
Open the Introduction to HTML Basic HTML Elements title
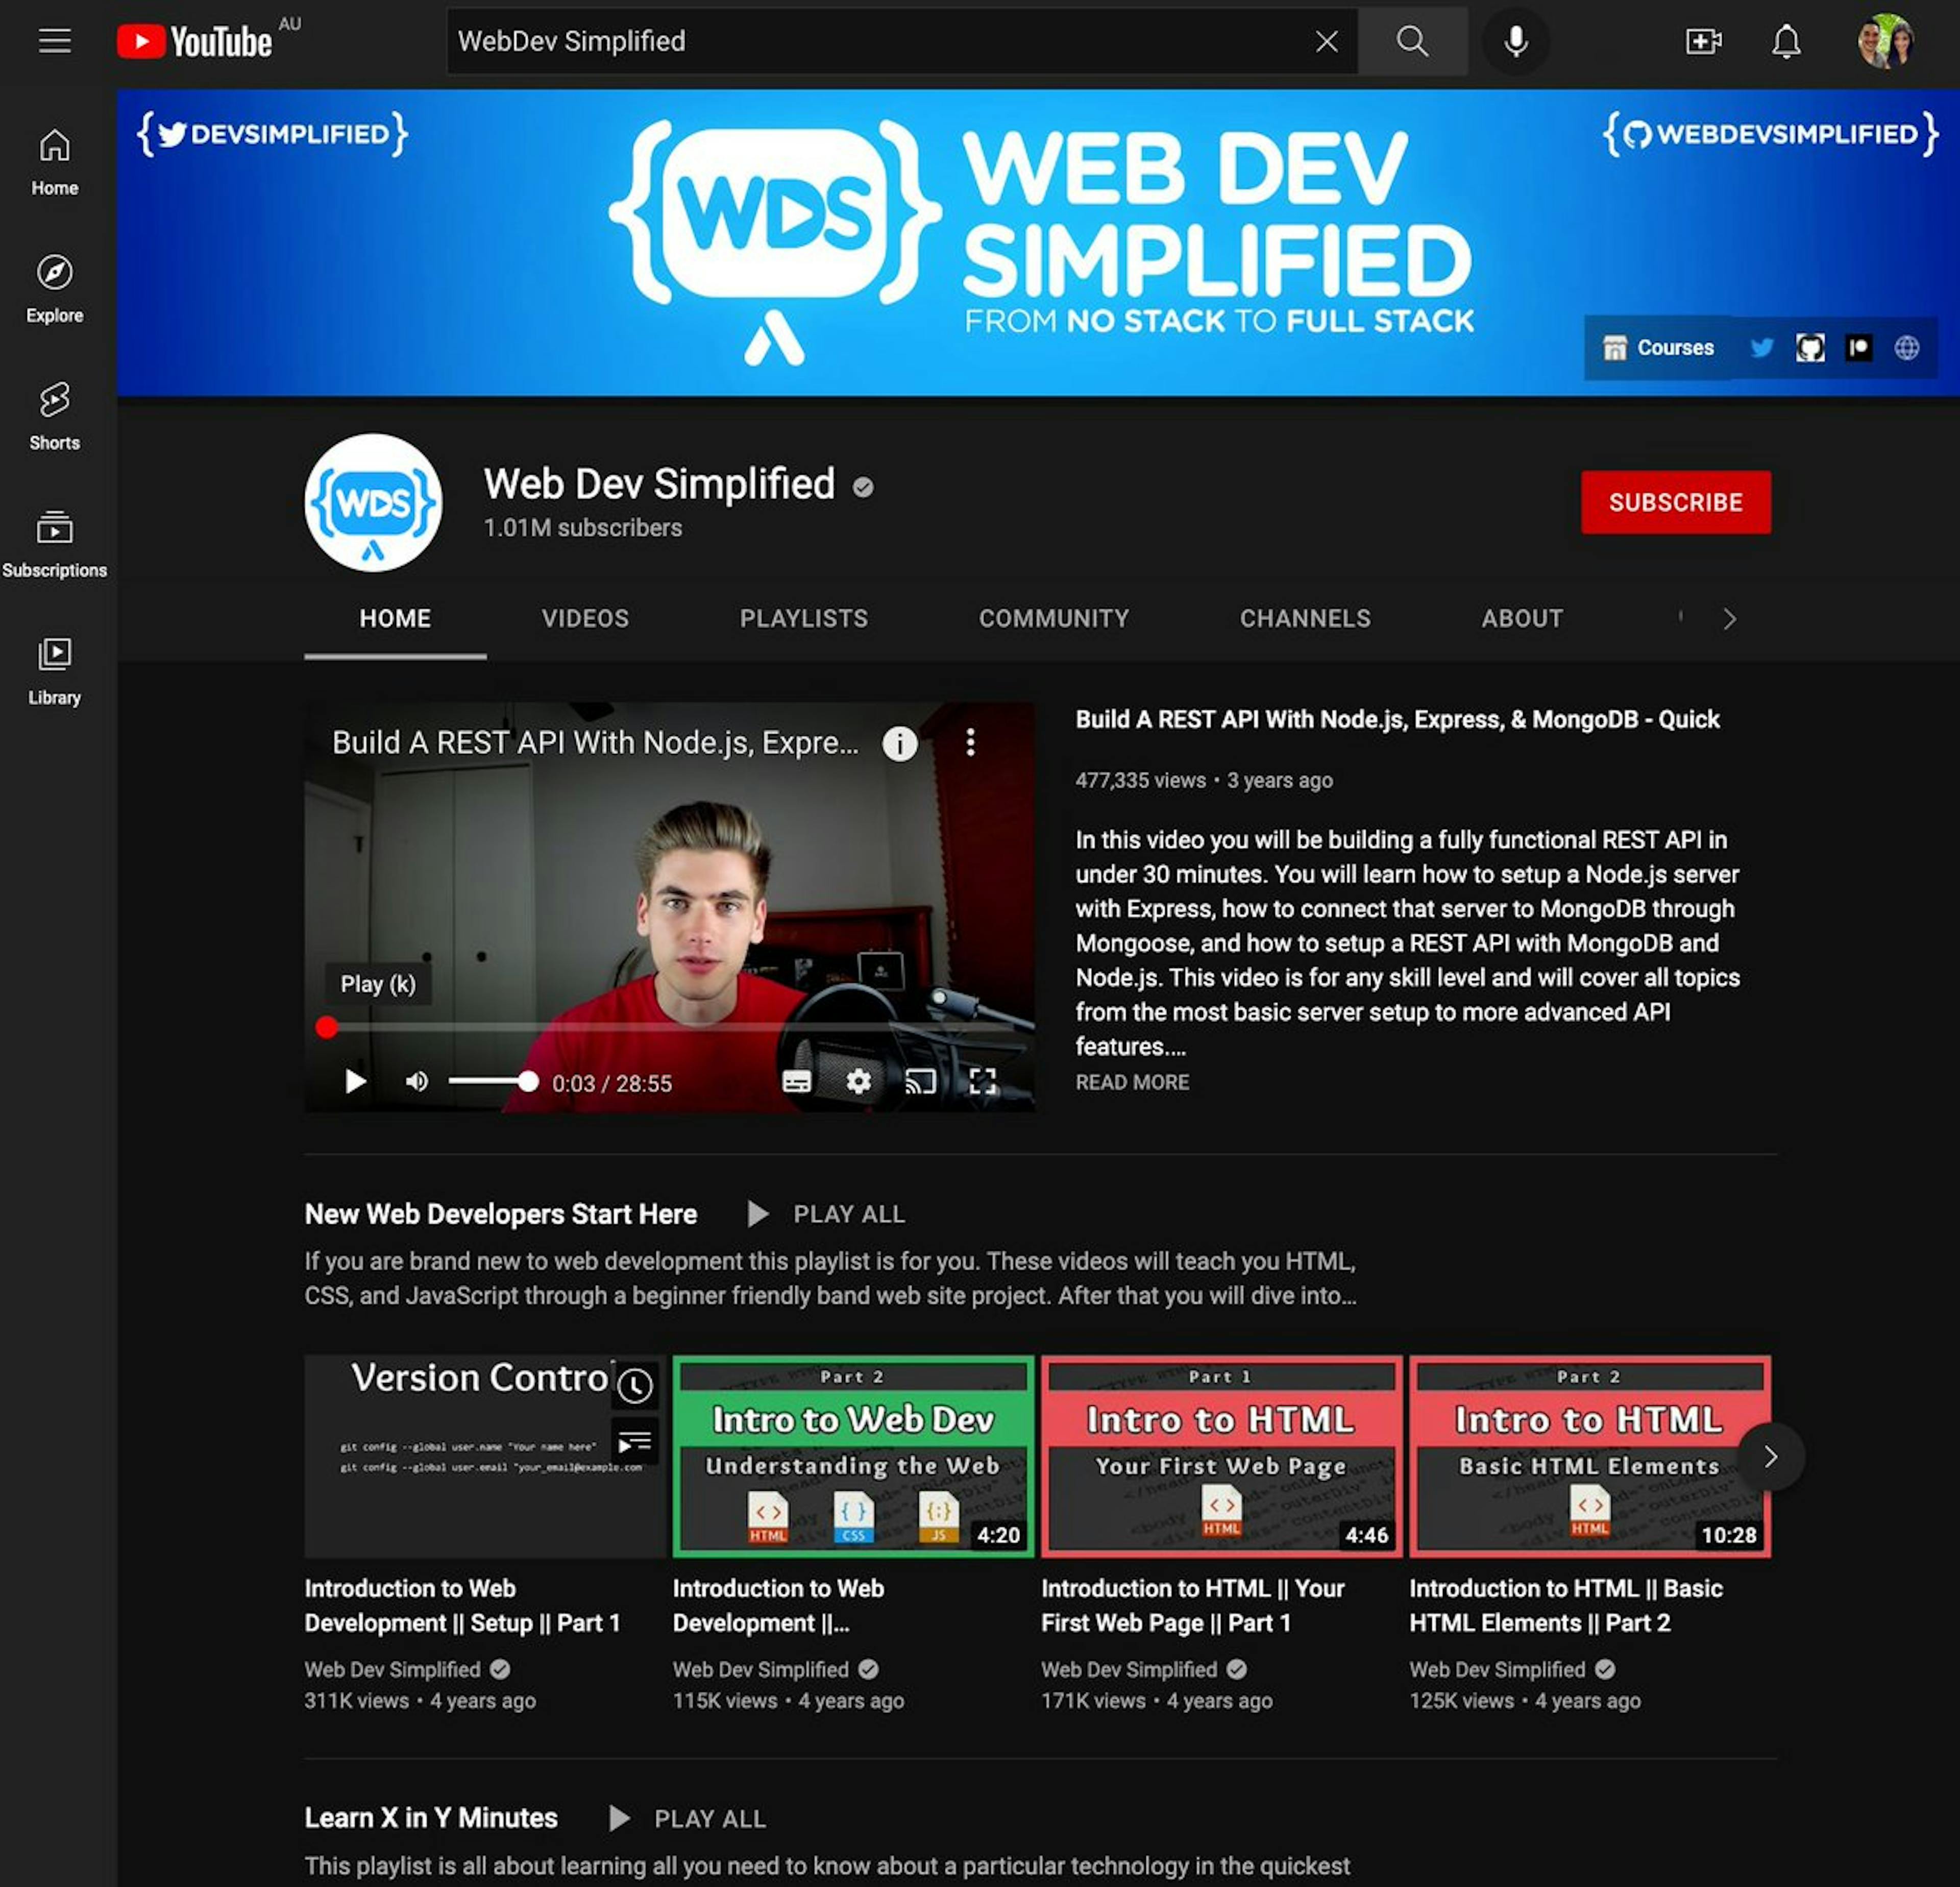[1565, 1605]
